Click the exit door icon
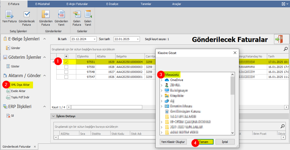This screenshot has width=290, height=150. click(278, 39)
